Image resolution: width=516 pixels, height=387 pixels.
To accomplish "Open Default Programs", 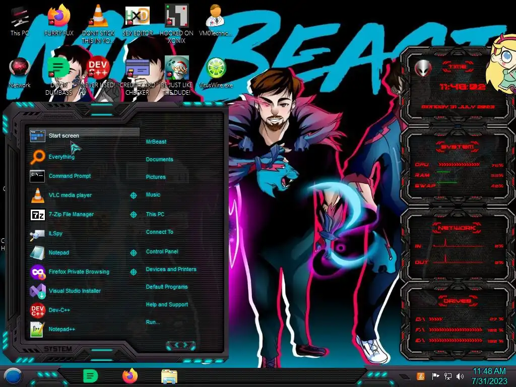I will pos(166,287).
